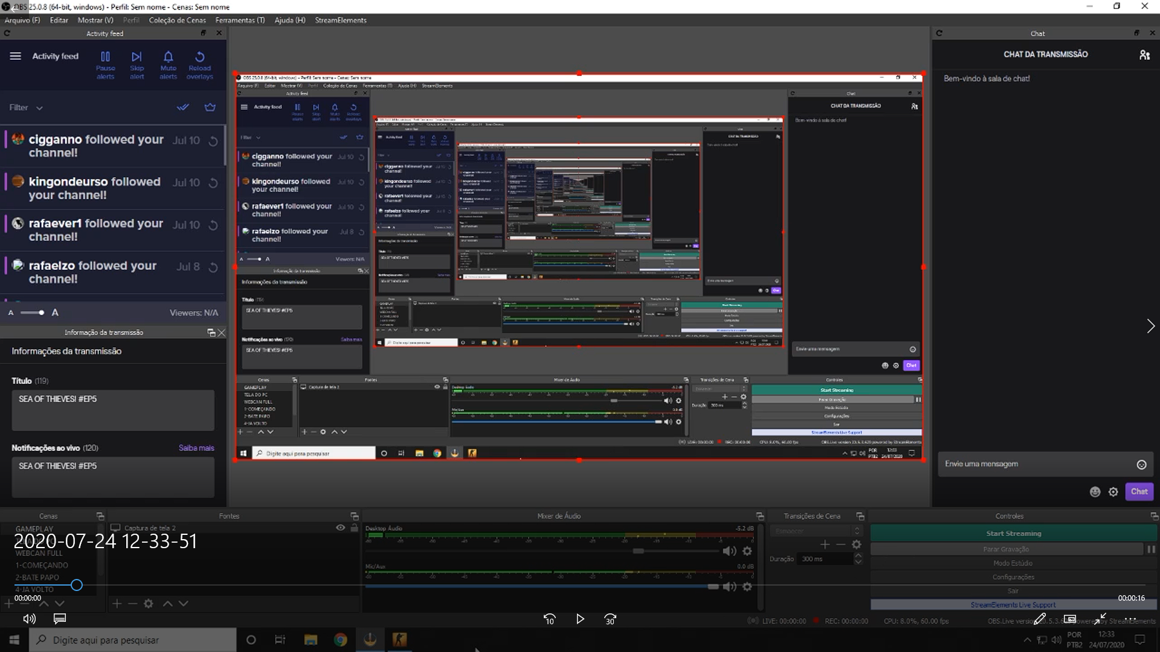Open Configurações from Controles
The width and height of the screenshot is (1160, 652).
[1013, 577]
